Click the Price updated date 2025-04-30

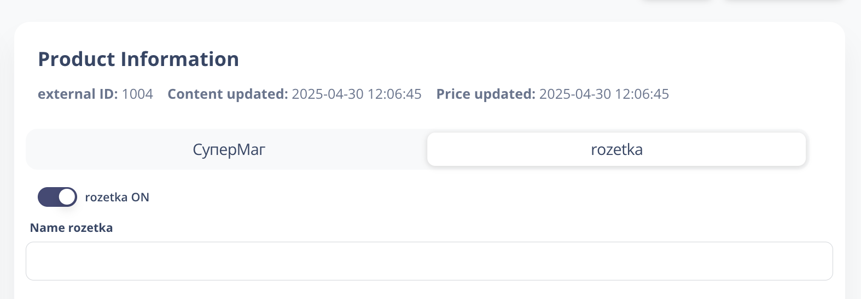pyautogui.click(x=575, y=94)
